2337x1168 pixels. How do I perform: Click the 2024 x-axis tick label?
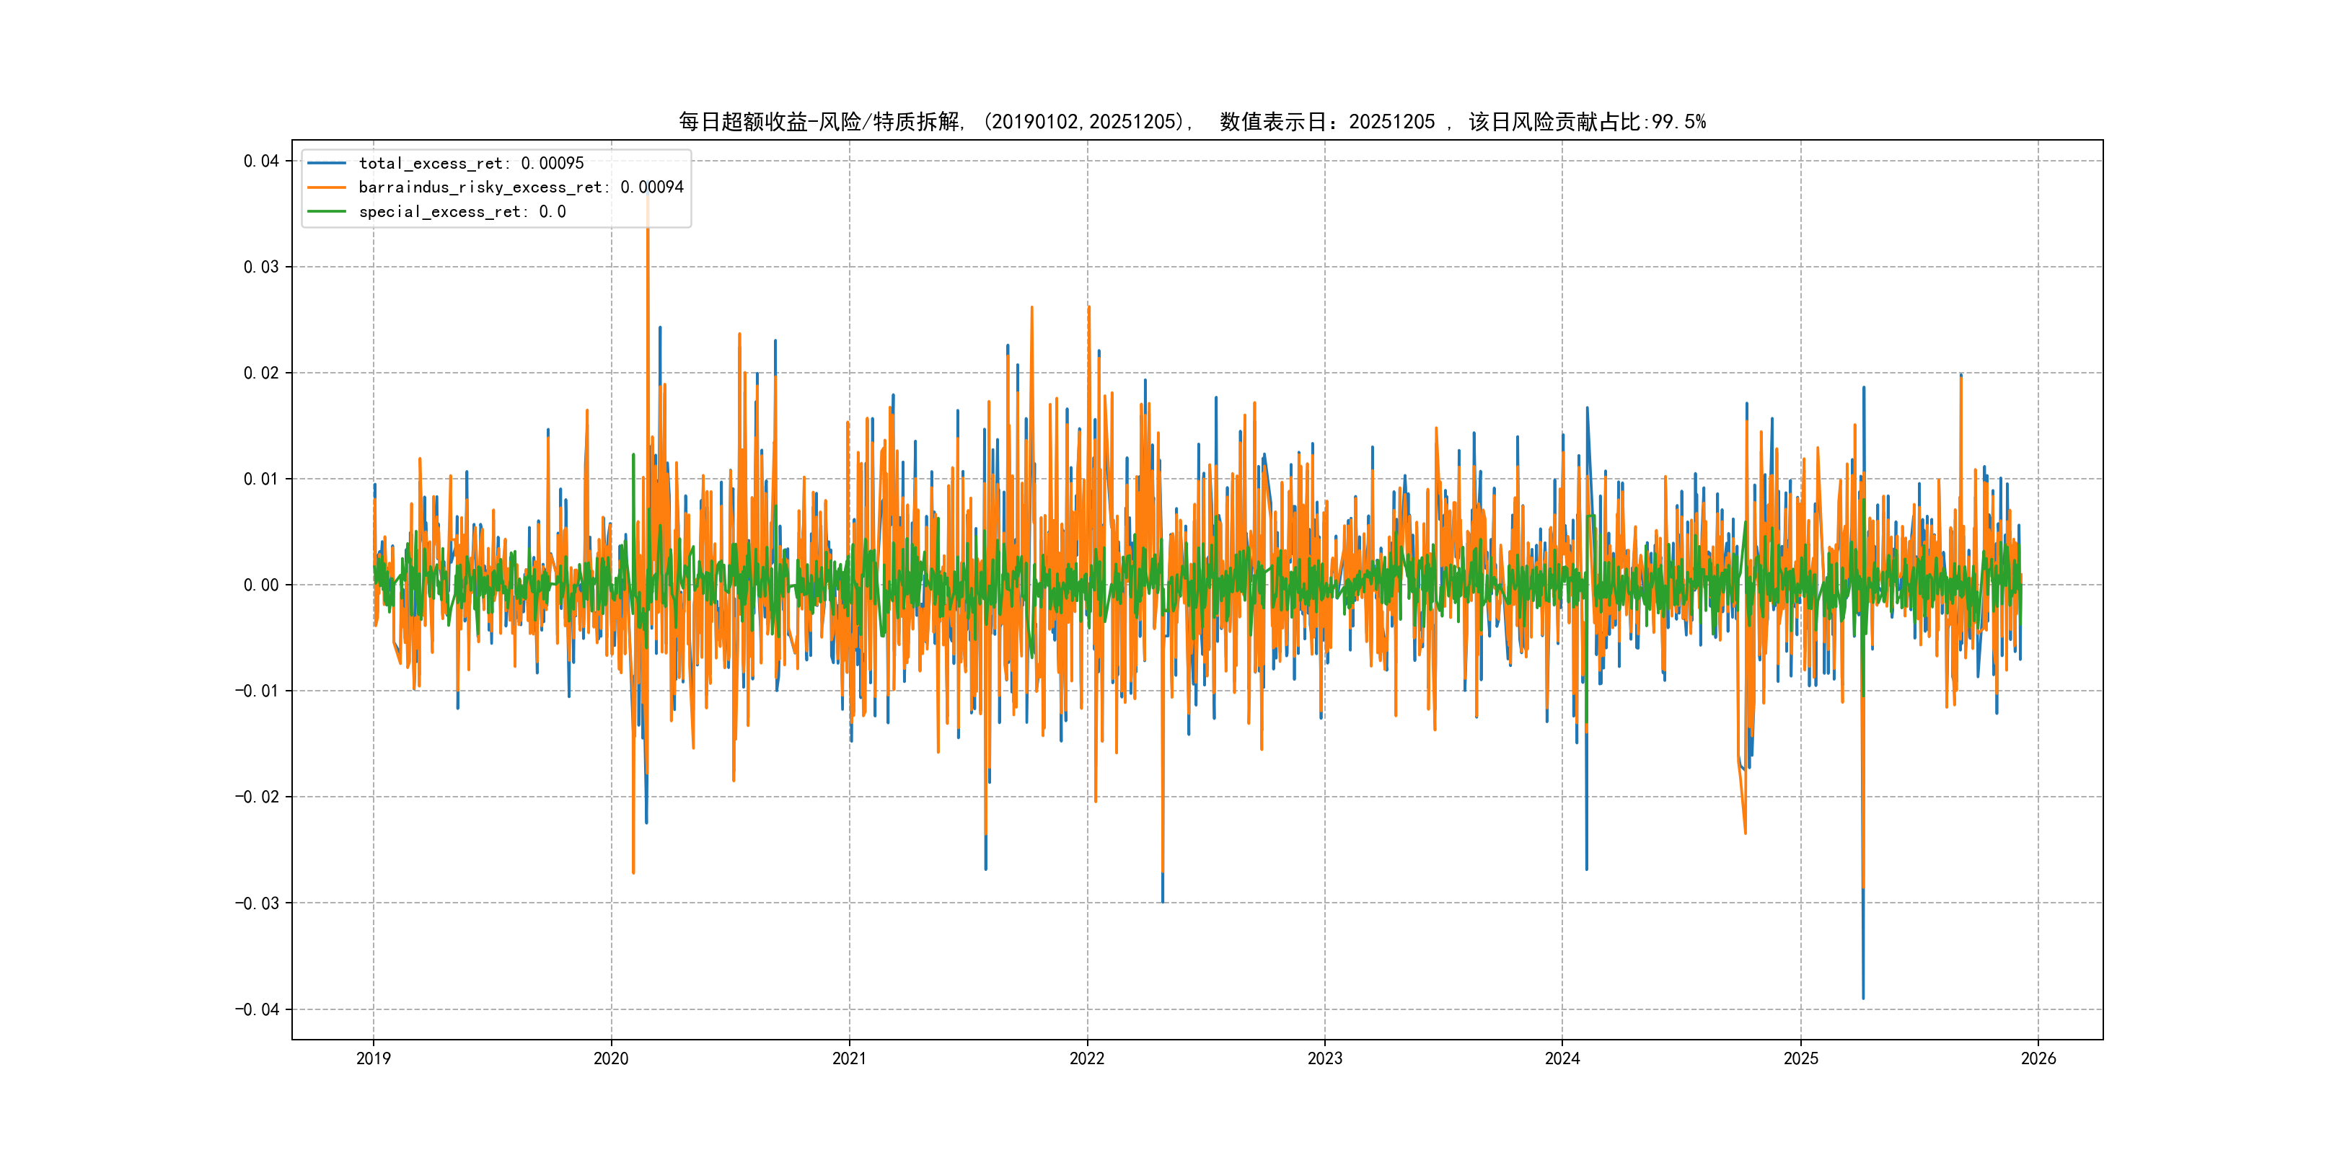coord(1562,1058)
